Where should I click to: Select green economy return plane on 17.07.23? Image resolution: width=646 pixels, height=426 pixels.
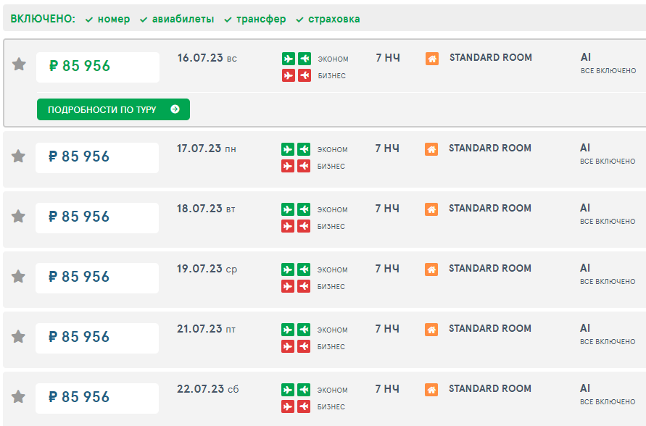(x=304, y=149)
